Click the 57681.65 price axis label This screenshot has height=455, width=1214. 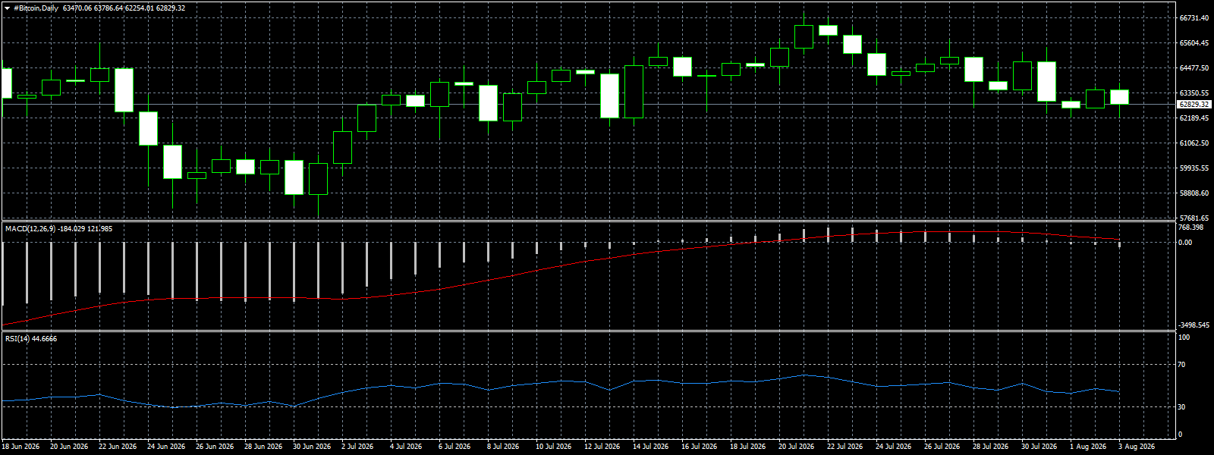pos(1194,218)
